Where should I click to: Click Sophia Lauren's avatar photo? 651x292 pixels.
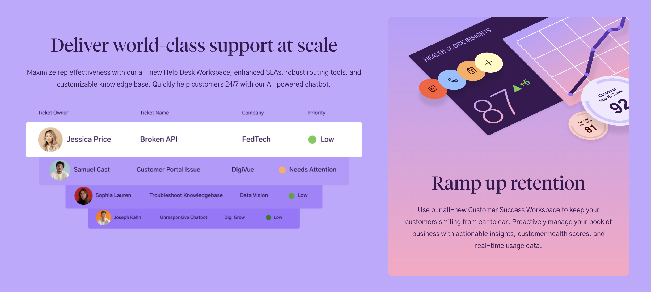pyautogui.click(x=83, y=196)
